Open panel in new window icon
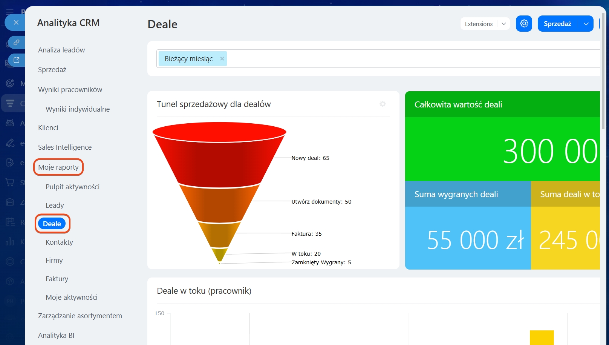The image size is (609, 345). (17, 60)
